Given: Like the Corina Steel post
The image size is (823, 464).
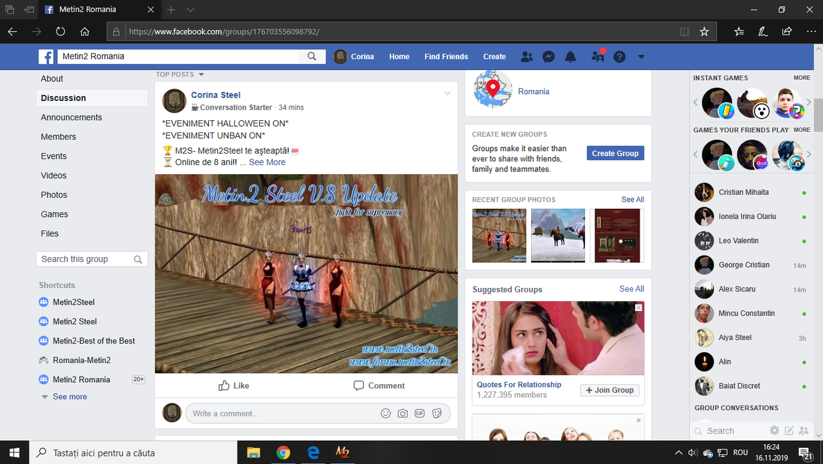Looking at the screenshot, I should pyautogui.click(x=233, y=386).
